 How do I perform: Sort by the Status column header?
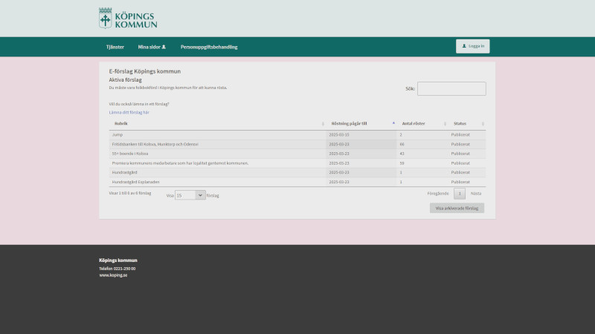pos(467,123)
